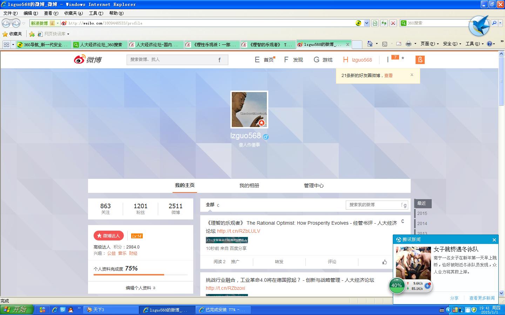
Task: Jump to 2014 in the timeline
Action: point(422,224)
